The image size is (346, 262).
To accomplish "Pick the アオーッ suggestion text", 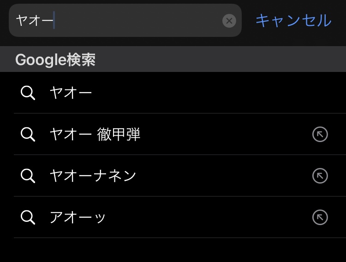I will pos(78,217).
